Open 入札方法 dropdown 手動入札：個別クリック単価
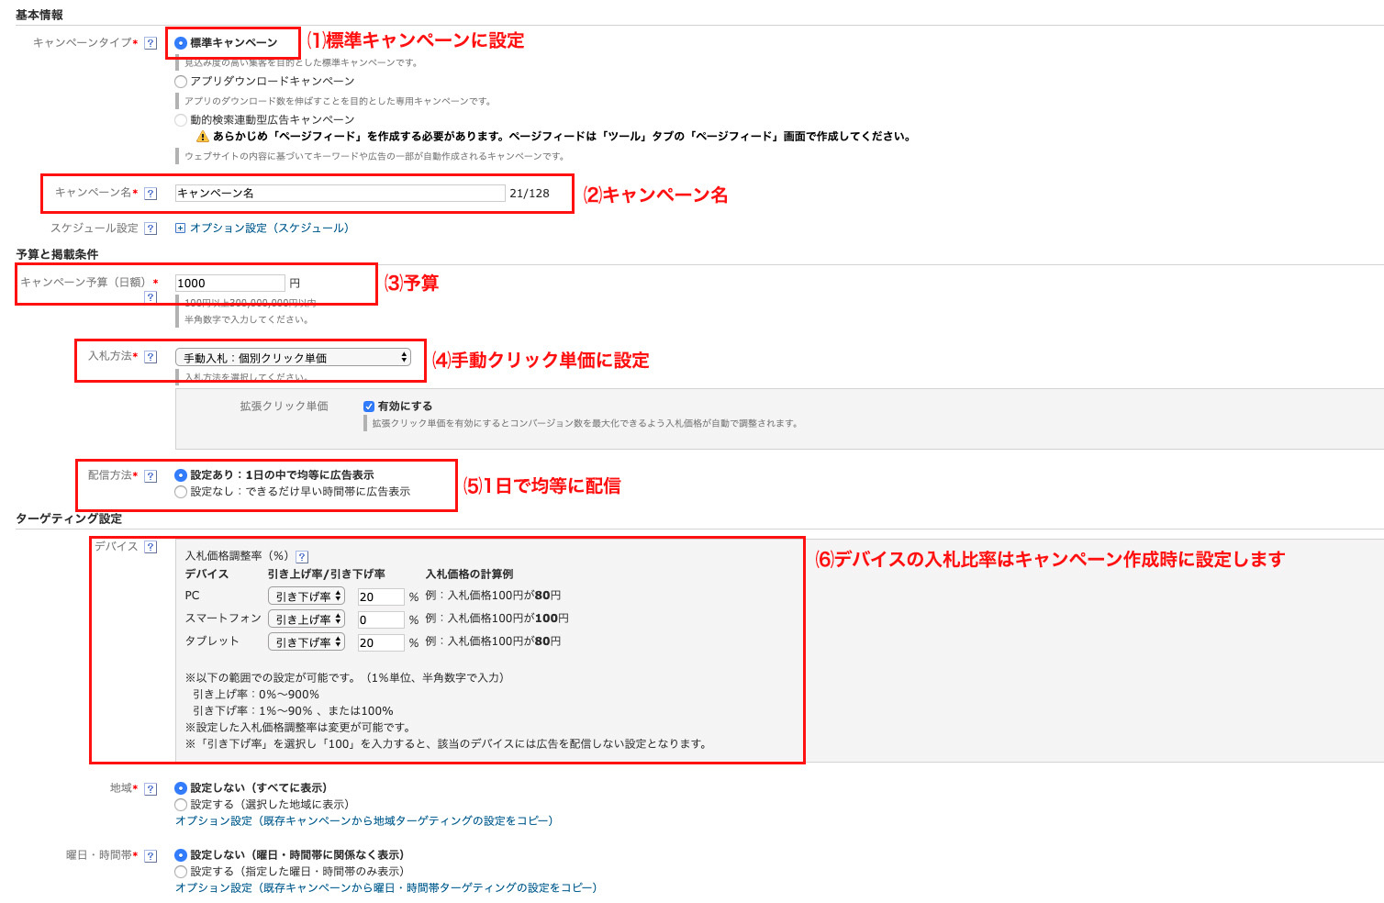 (x=293, y=358)
